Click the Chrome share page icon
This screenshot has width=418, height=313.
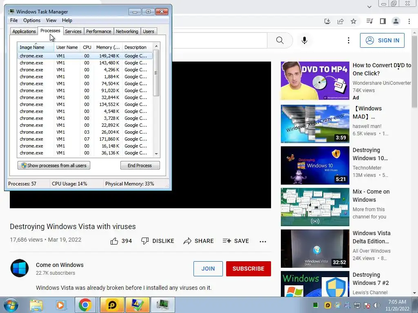340,21
